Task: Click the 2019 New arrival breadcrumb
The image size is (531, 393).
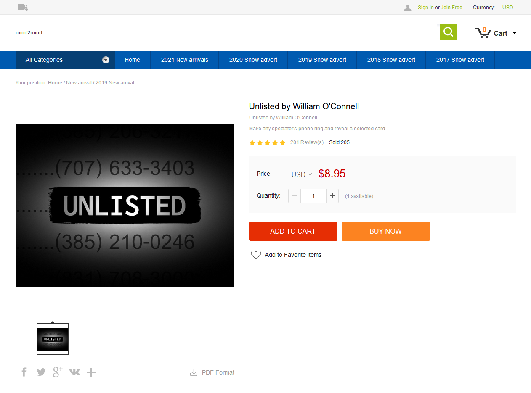Action: point(115,83)
